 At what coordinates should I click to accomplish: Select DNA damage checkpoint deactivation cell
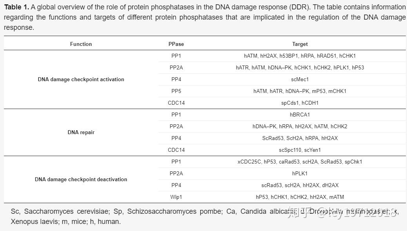click(81, 179)
